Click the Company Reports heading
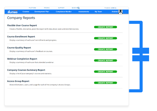Image resolution: width=157 pixels, height=111 pixels. point(21,18)
